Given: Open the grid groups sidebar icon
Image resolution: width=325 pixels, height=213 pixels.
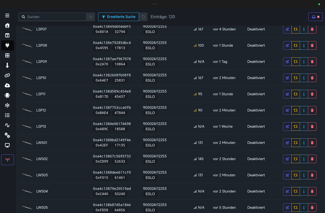Looking at the screenshot, I should 7,55.
